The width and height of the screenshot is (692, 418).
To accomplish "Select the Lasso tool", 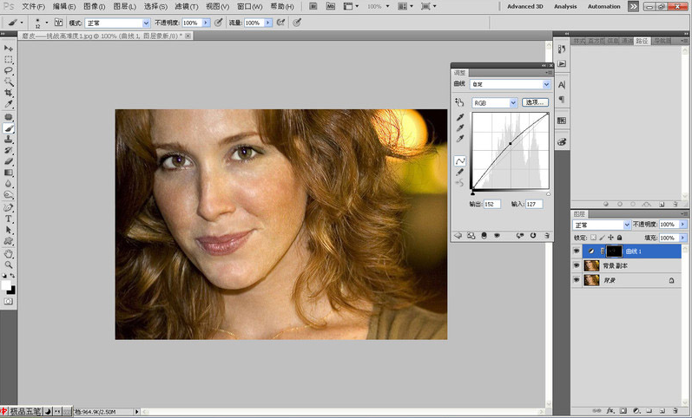I will click(x=9, y=70).
